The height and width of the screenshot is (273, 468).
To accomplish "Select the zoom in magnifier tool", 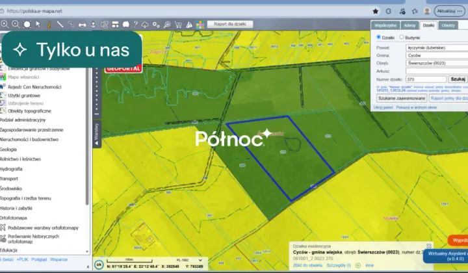I will pos(5,25).
